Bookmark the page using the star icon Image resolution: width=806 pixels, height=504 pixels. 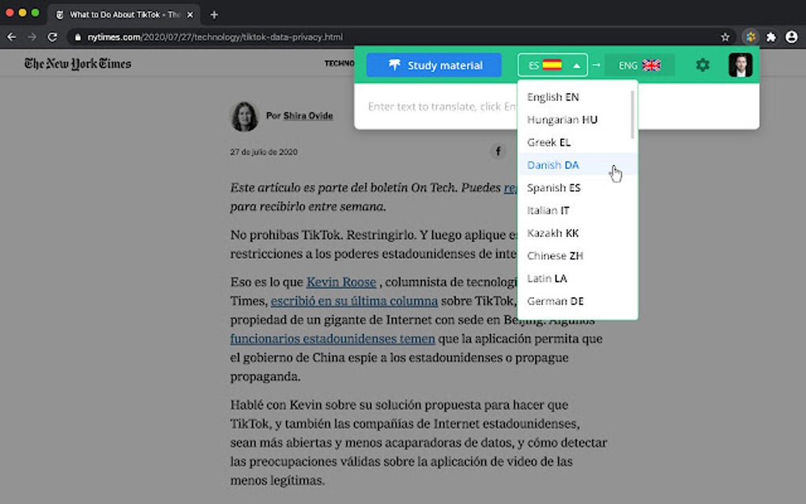coord(725,36)
